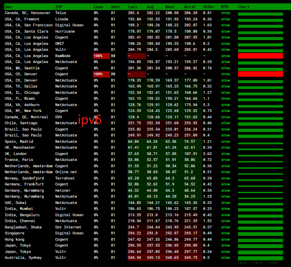Viewport: 291px width, 267px height.
Task: Click the 'Terrahost' ISP cell
Action: click(x=65, y=178)
